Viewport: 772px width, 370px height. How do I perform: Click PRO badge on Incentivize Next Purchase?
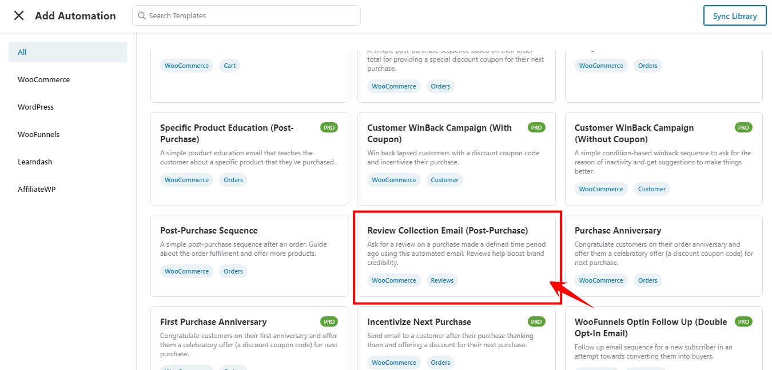coord(536,322)
